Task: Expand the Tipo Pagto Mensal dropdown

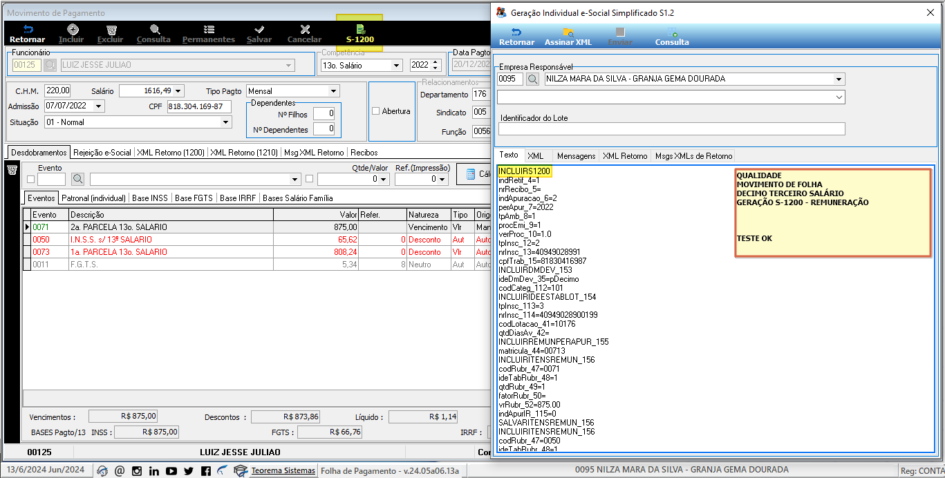Action: click(x=334, y=91)
